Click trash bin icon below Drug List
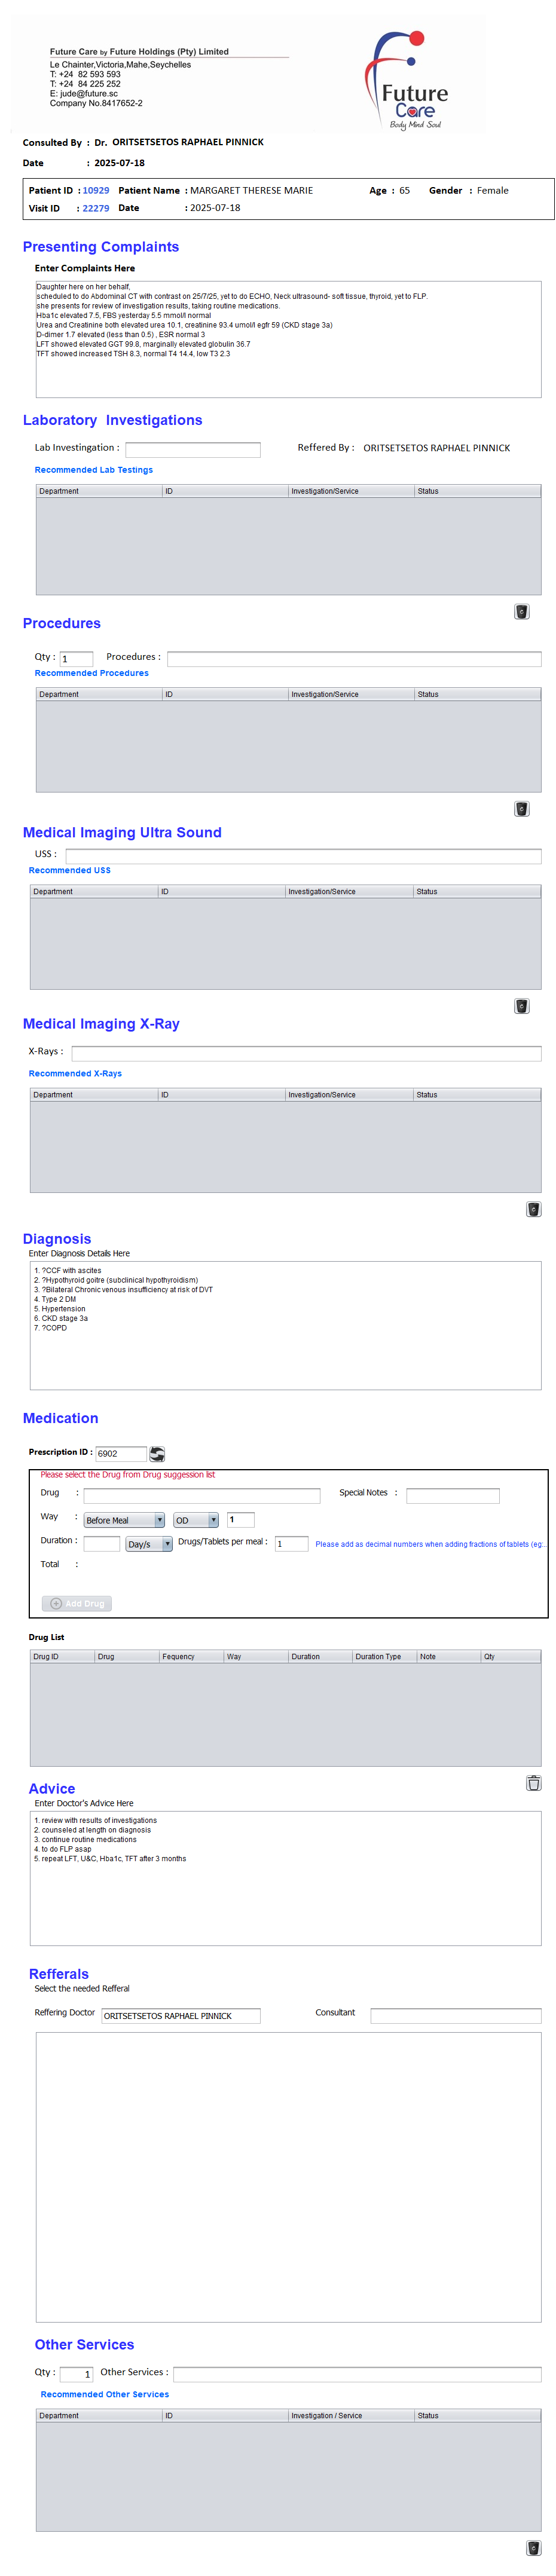Image resolution: width=556 pixels, height=2576 pixels. [x=533, y=1782]
